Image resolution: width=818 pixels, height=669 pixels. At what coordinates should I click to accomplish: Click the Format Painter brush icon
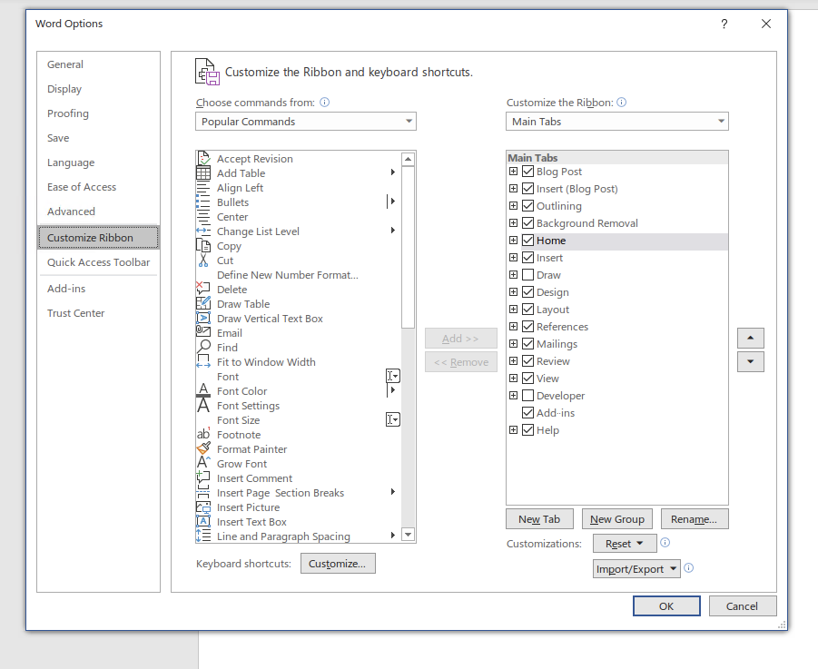[x=203, y=449]
